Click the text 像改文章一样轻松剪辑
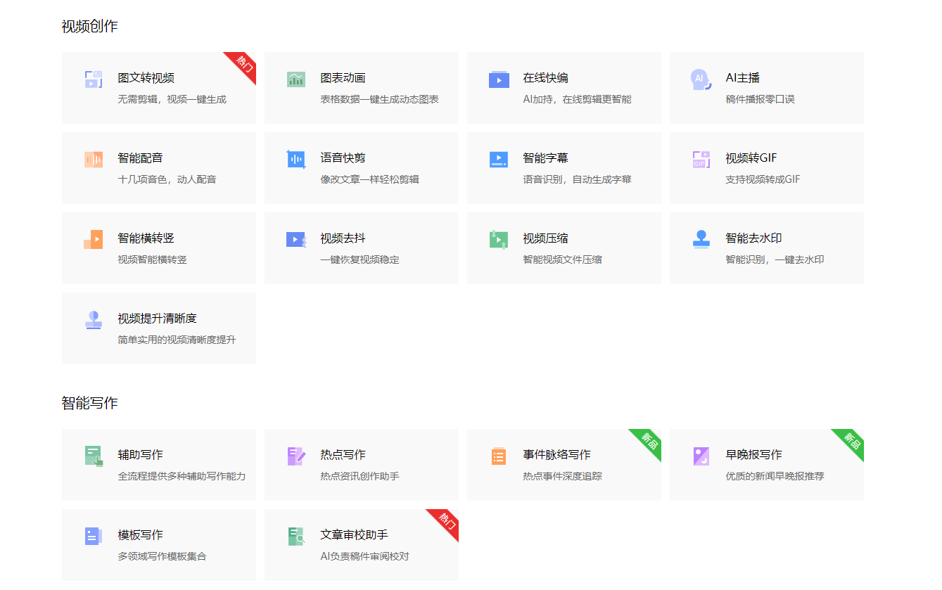 pyautogui.click(x=370, y=179)
